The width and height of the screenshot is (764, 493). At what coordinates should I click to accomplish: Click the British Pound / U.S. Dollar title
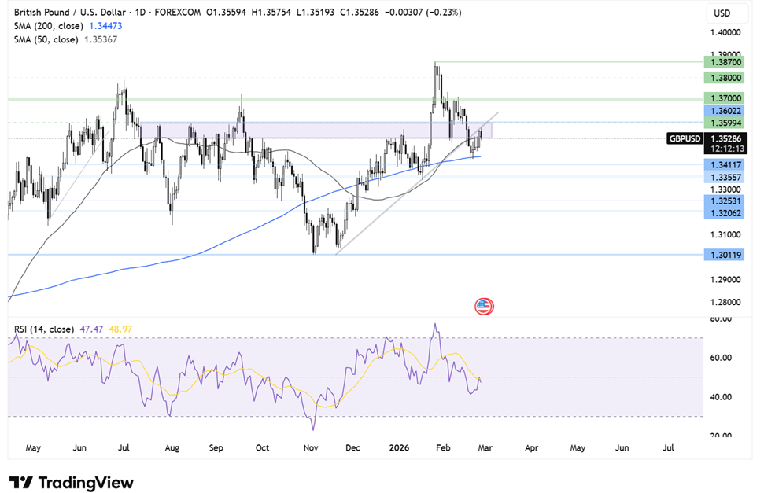point(70,12)
